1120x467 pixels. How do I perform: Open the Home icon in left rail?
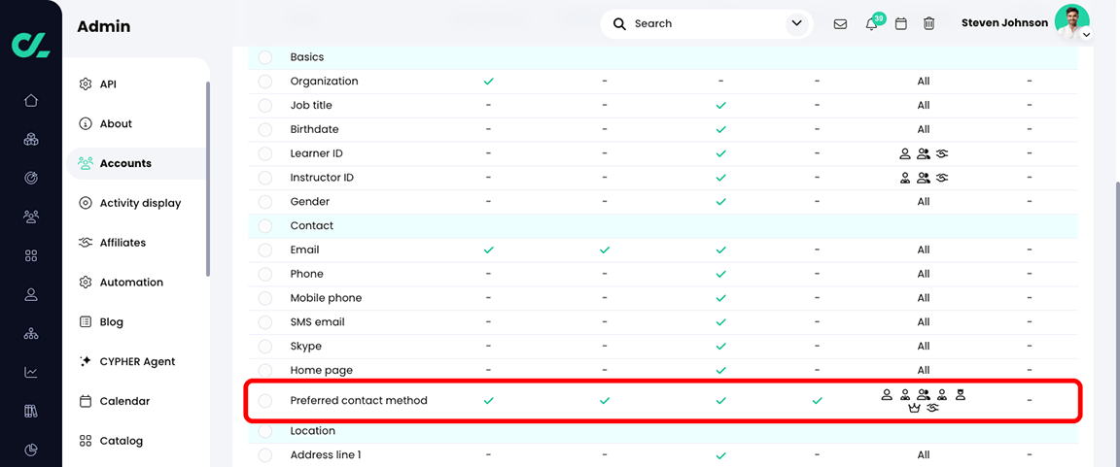[31, 100]
